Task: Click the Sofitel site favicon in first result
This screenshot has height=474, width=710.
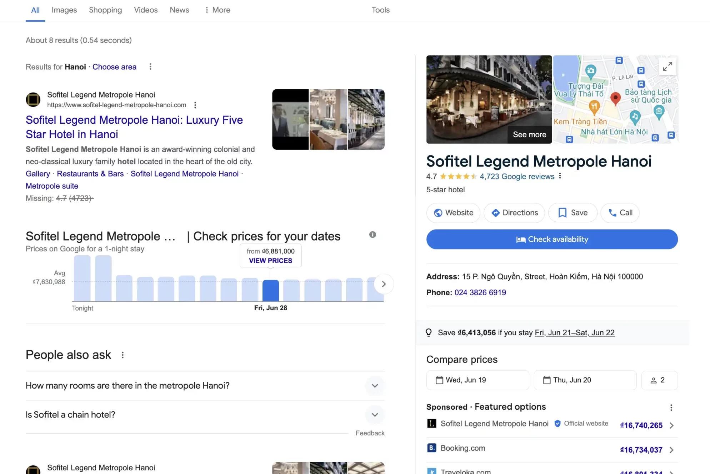Action: coord(33,99)
